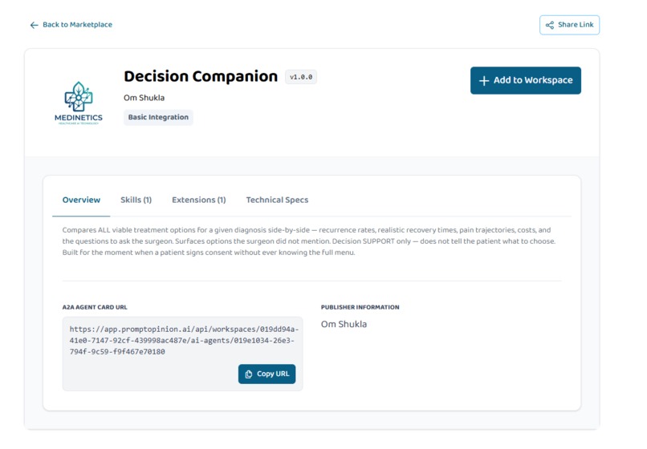
Task: Click the share icon in Share Link
Action: coord(549,25)
